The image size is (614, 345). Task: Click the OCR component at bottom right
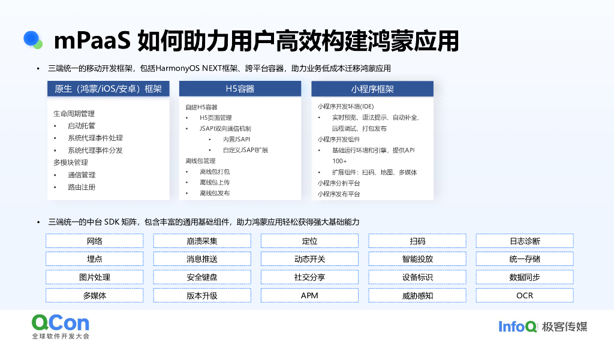(x=525, y=295)
